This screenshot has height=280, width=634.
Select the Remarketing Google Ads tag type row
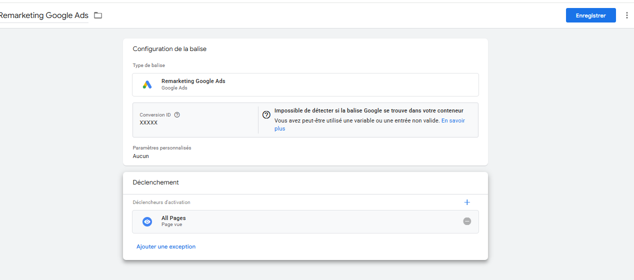point(305,84)
